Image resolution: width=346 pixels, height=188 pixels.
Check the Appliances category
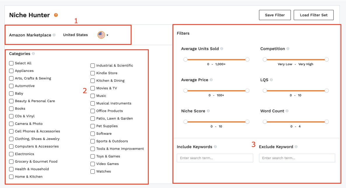(11, 71)
